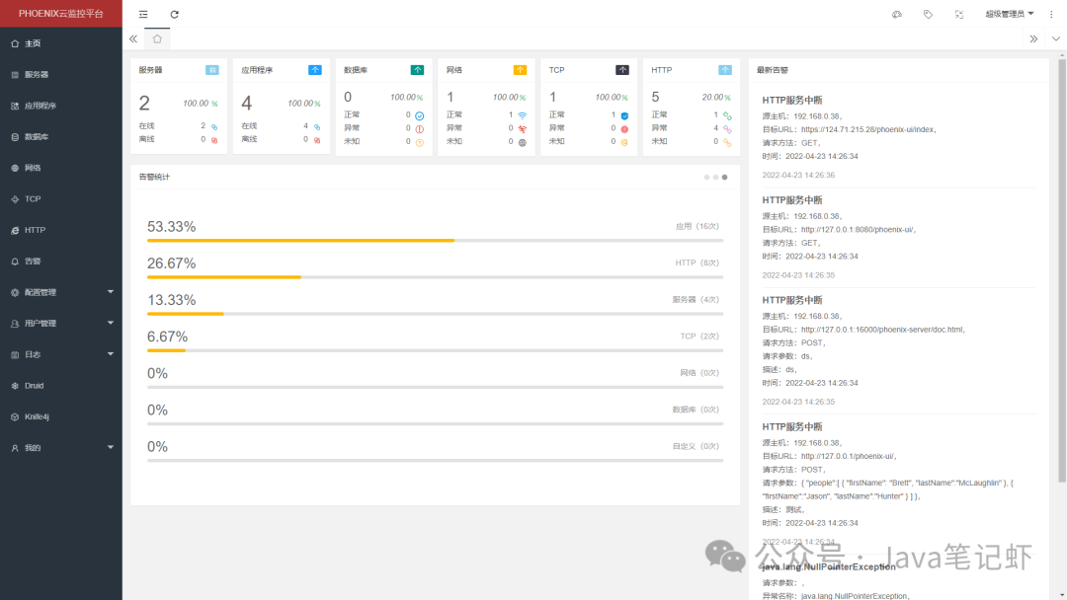Select the third carousel dot in 告警统计

(725, 178)
